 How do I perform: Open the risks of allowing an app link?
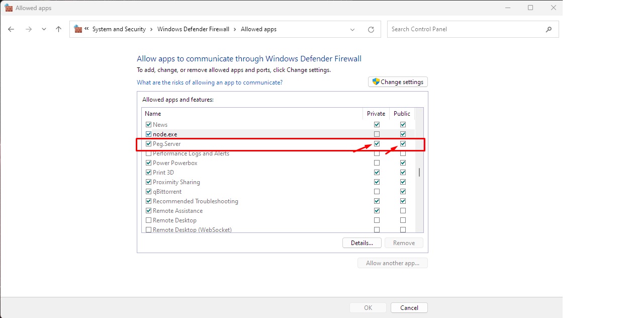coord(210,83)
